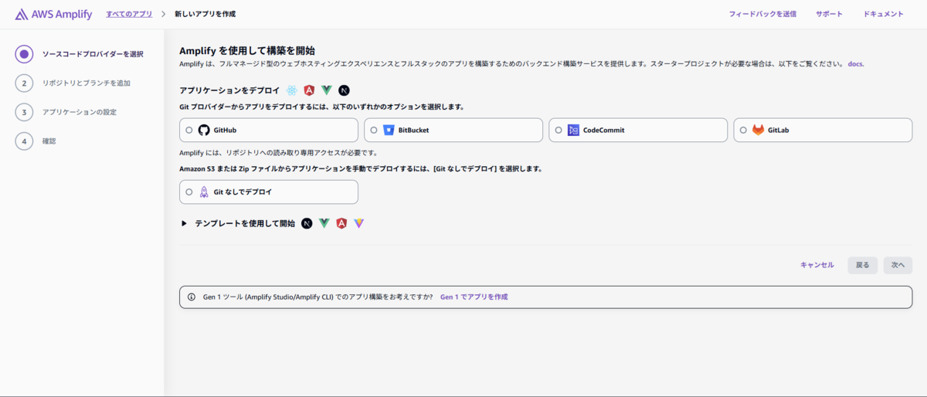Open the docs link in the description
Image resolution: width=927 pixels, height=397 pixels.
tap(855, 63)
